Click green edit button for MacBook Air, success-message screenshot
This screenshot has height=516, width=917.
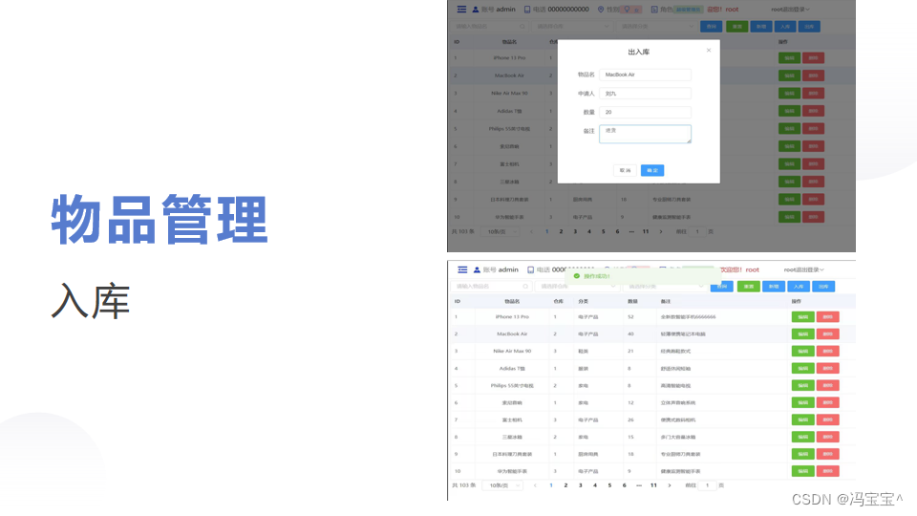803,334
